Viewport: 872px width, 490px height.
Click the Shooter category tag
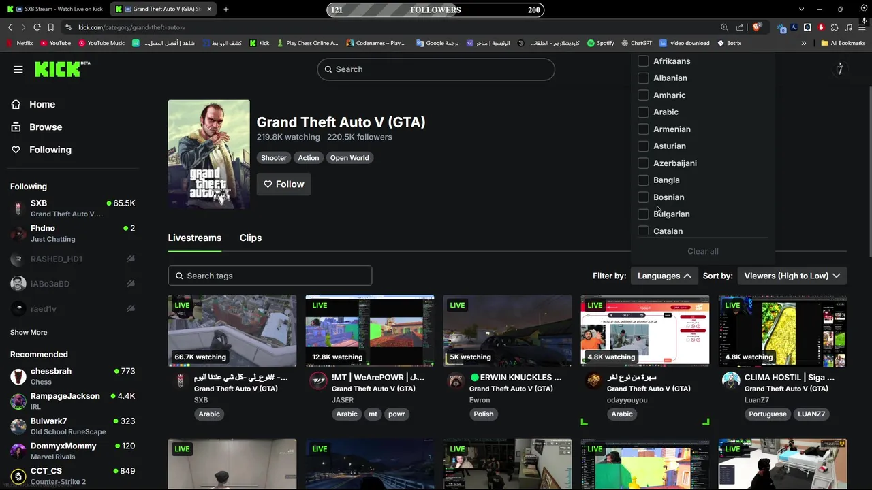point(274,158)
